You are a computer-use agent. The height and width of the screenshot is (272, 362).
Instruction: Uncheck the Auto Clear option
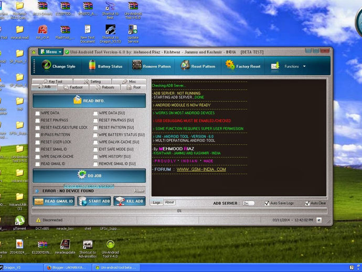tap(307, 203)
